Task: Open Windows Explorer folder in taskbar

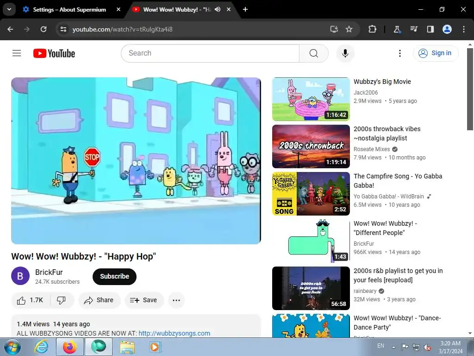Action: click(x=127, y=347)
